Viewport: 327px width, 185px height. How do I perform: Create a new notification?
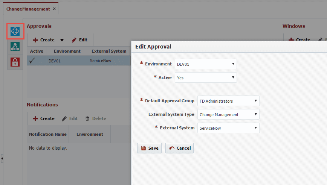pyautogui.click(x=44, y=118)
